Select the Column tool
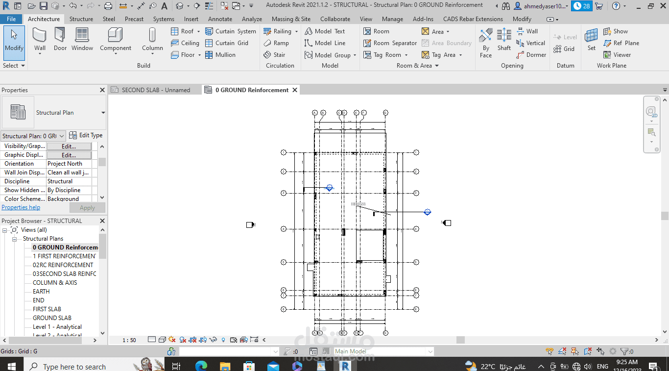 (x=152, y=40)
